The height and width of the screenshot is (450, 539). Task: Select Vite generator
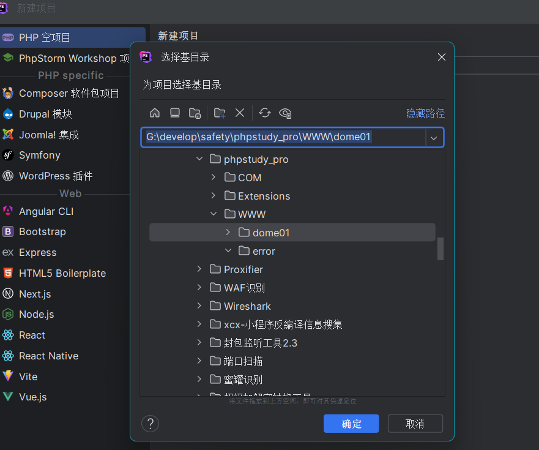tap(65, 377)
